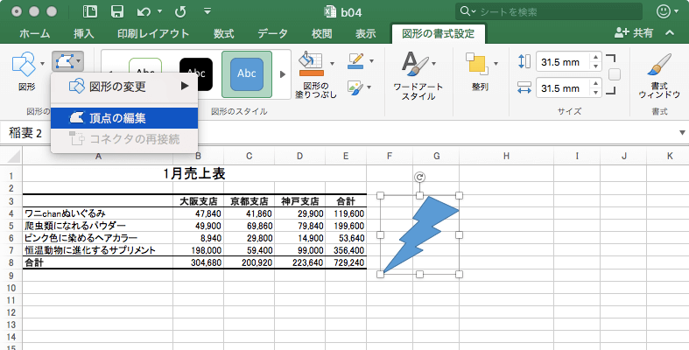
Task: Open the 図形の塗りつぶし dropdown arrow
Action: pos(332,64)
